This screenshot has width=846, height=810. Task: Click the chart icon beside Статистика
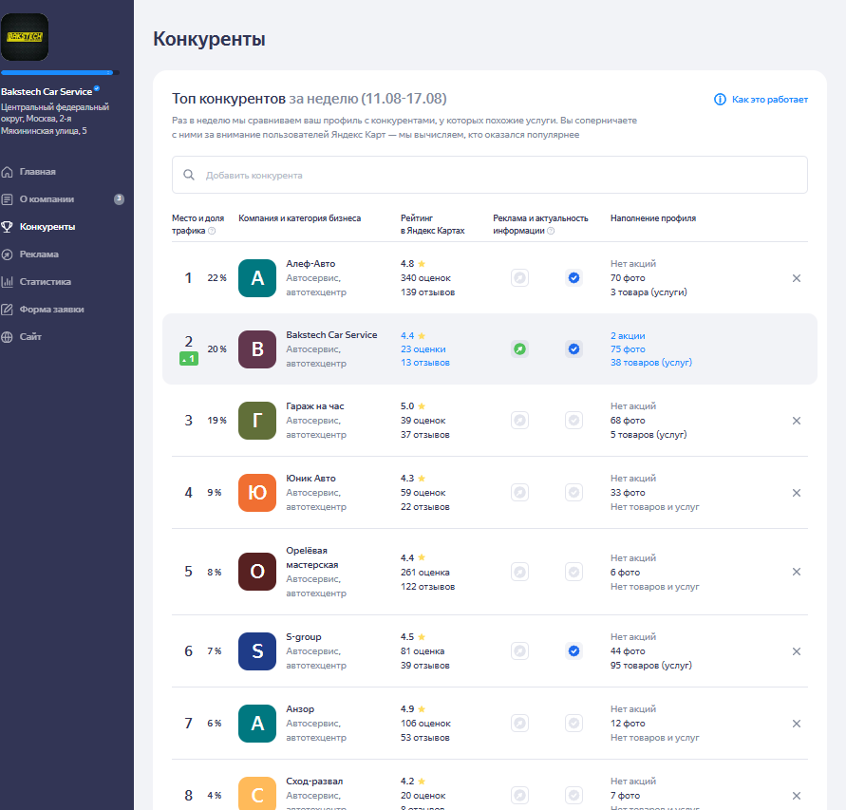point(7,282)
